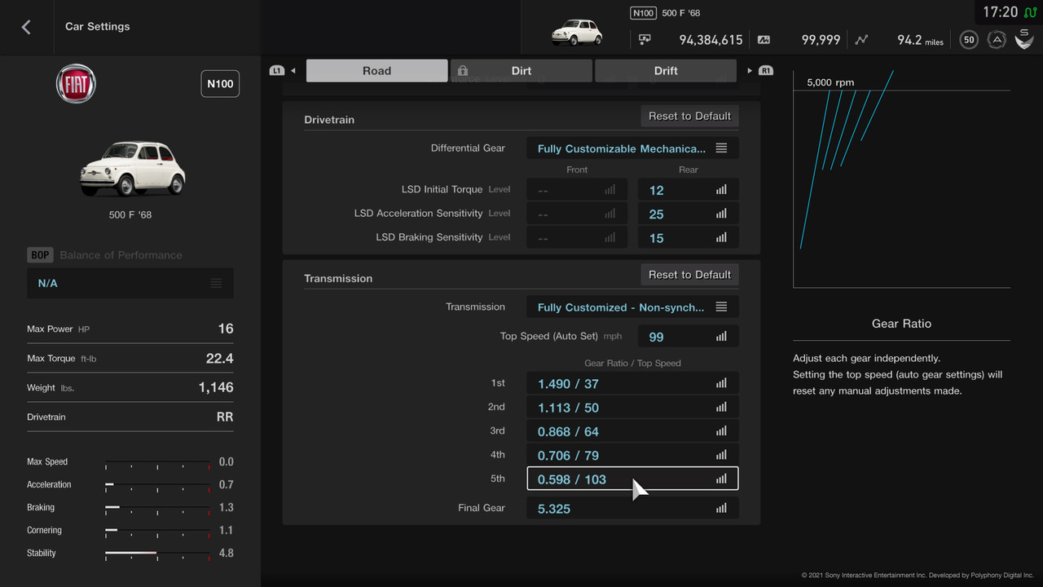
Task: Select the 4th gear ratio 0.706 / 79
Action: [x=633, y=455]
